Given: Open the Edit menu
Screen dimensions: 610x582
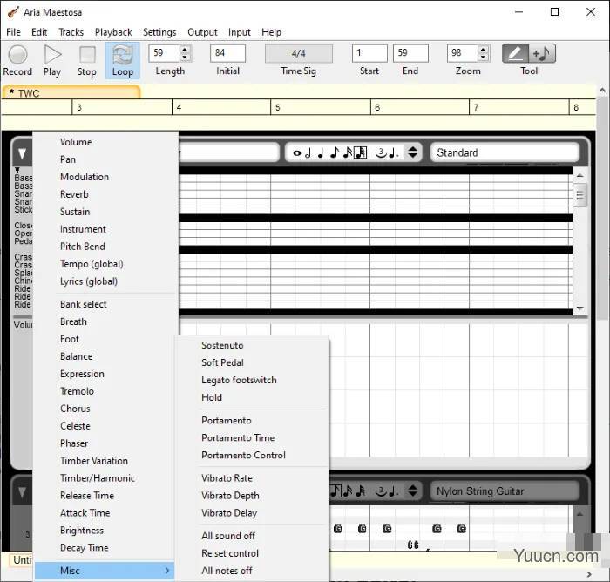Looking at the screenshot, I should [x=39, y=32].
